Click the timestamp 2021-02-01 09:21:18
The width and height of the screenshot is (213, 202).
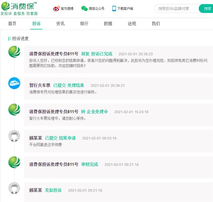tap(122, 165)
